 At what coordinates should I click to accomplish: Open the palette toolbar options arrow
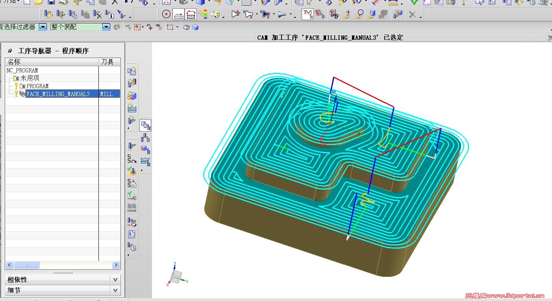pos(223,17)
